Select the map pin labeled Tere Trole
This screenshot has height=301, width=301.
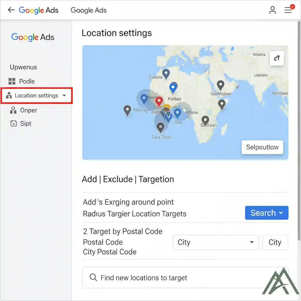pyautogui.click(x=160, y=128)
